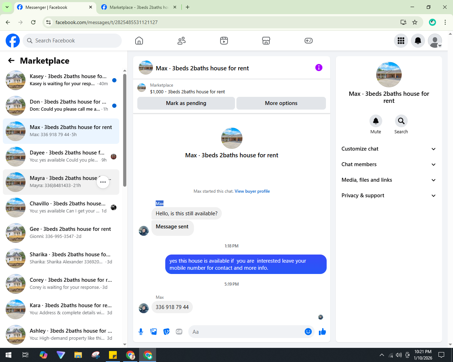Click the Search Facebook field
The image size is (453, 362).
(72, 41)
